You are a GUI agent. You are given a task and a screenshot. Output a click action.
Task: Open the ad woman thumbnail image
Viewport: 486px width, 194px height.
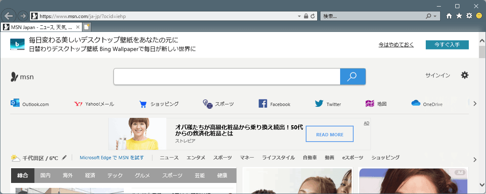pyautogui.click(x=137, y=134)
